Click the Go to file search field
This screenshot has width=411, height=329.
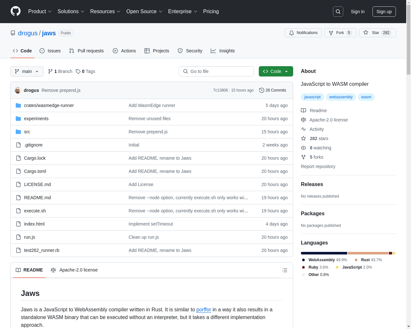(x=216, y=71)
